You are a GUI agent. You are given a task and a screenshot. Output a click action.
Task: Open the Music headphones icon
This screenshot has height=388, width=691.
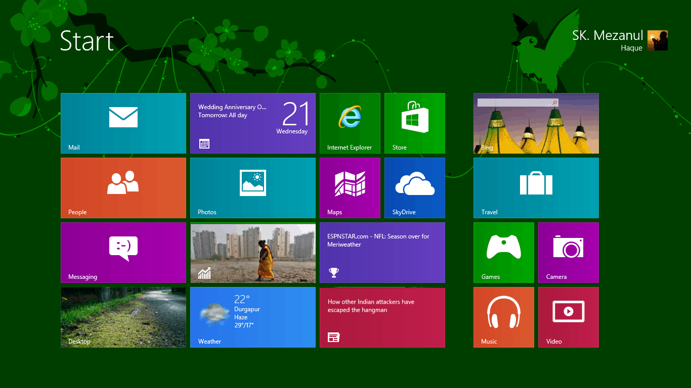504,312
